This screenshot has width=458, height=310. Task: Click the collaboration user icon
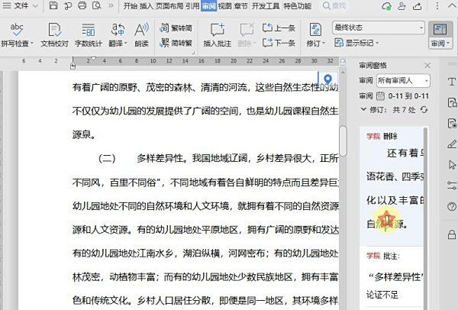pos(402,6)
